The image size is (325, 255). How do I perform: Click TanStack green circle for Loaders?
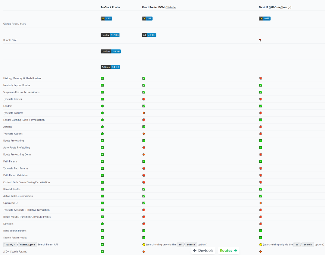coord(102,106)
